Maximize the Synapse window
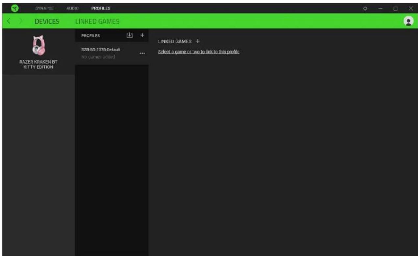Image resolution: width=418 pixels, height=256 pixels. tap(396, 8)
